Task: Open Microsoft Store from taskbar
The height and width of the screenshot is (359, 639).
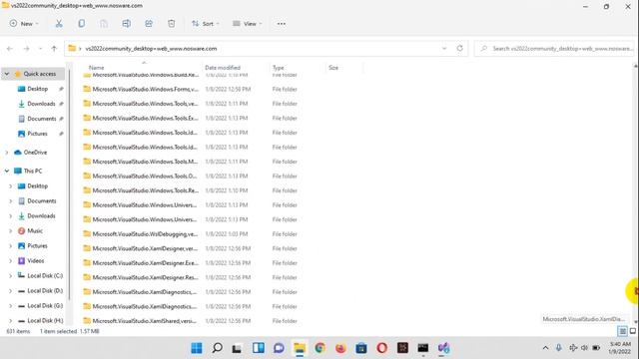Action: point(361,348)
